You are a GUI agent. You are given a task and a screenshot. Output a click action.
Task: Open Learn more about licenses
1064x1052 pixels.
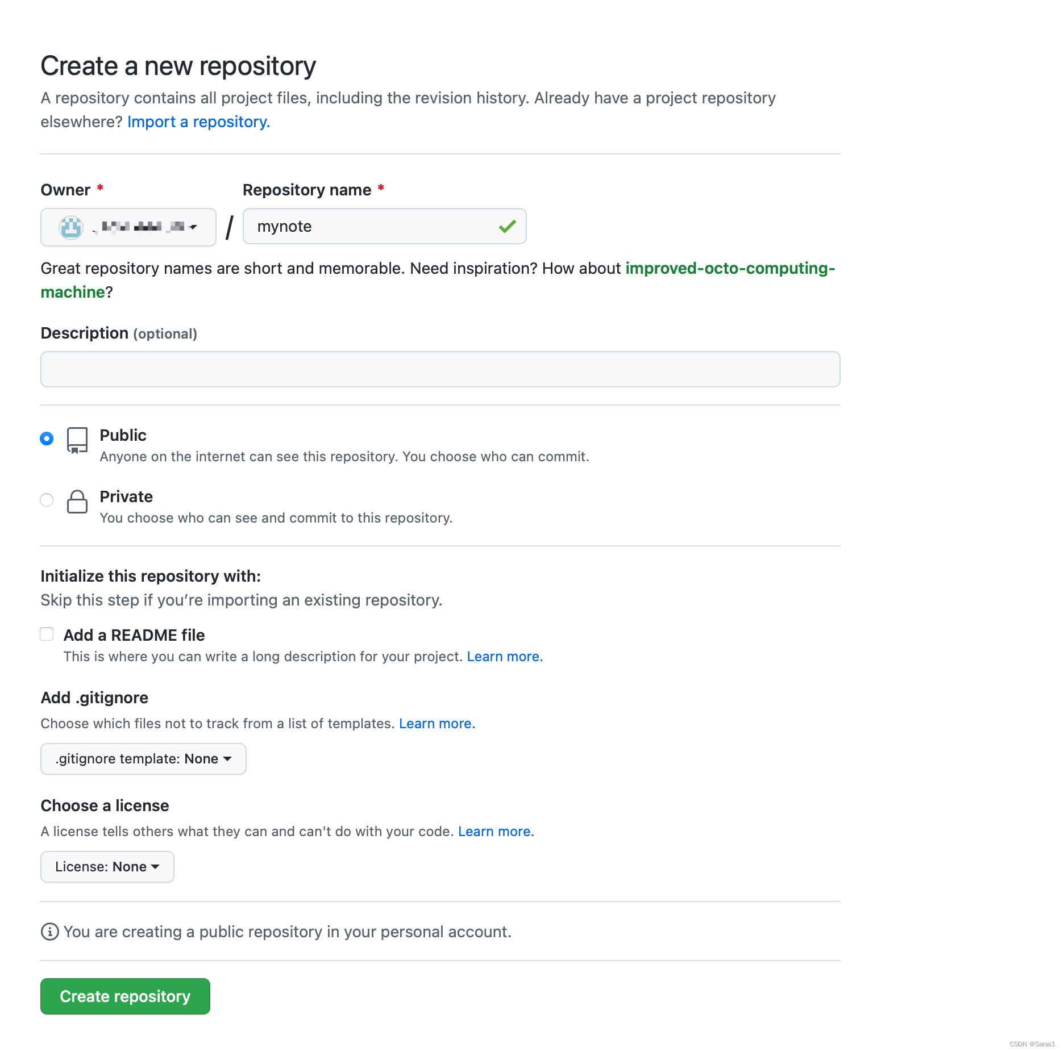pos(495,831)
